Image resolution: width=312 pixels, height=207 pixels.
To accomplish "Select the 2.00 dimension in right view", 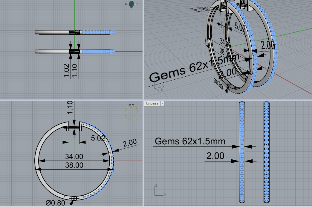I will (215, 156).
